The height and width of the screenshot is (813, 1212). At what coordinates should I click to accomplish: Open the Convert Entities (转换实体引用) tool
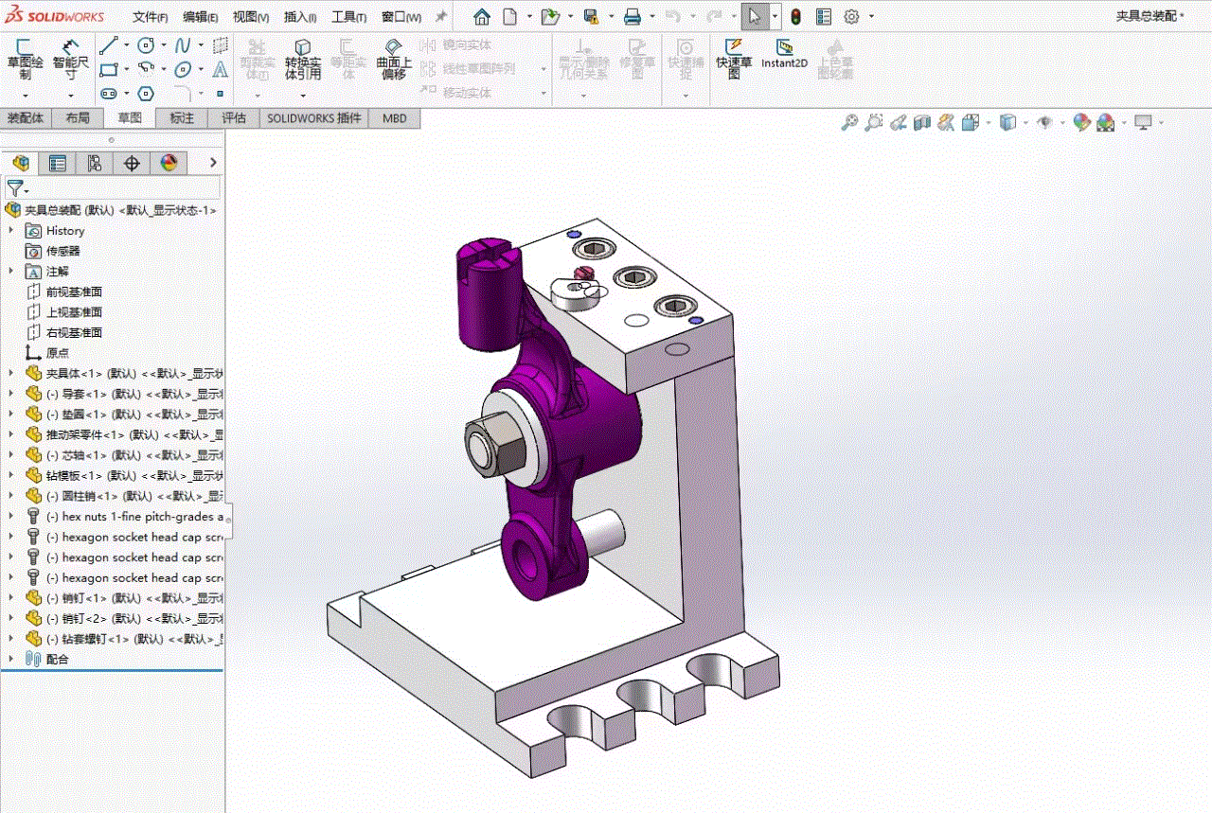(x=303, y=59)
